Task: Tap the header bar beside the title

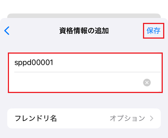Action: tap(126, 31)
